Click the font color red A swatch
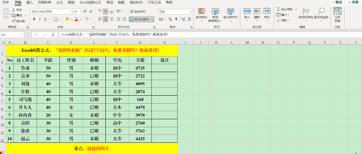 (x=77, y=19)
